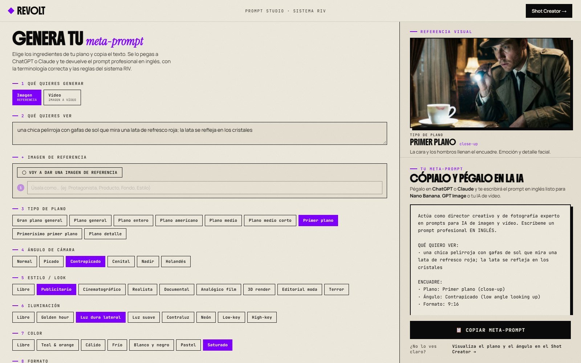
Task: Open 'Visualiza el plano' Shot Creator link
Action: pyautogui.click(x=507, y=349)
